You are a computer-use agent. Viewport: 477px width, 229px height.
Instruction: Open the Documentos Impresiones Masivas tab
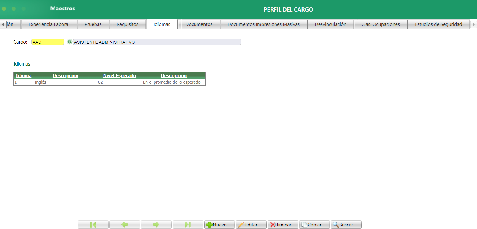tap(264, 24)
